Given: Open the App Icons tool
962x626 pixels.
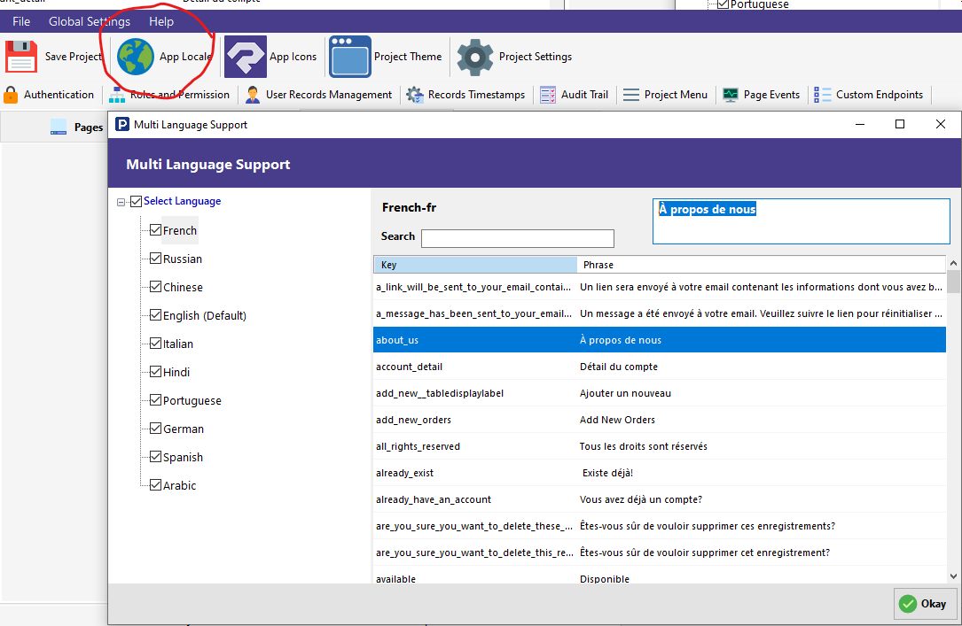Looking at the screenshot, I should pos(246,57).
